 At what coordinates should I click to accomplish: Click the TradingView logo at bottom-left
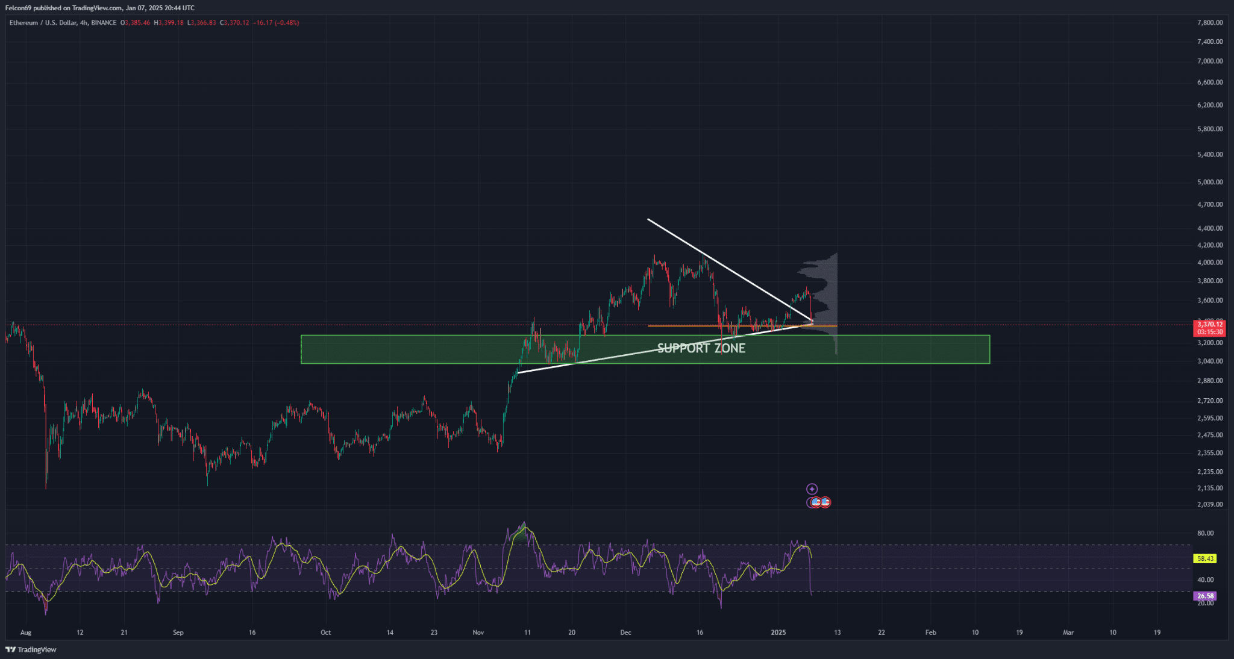[31, 649]
